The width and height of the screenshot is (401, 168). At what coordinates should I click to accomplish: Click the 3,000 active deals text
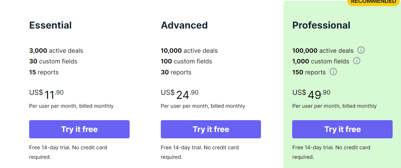tap(56, 51)
